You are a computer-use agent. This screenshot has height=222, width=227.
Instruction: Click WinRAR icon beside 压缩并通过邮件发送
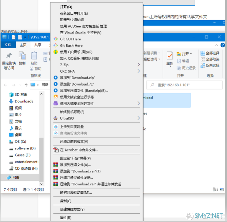(56, 177)
